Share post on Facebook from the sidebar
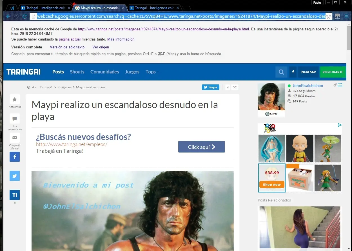This screenshot has width=352, height=251. (x=15, y=157)
